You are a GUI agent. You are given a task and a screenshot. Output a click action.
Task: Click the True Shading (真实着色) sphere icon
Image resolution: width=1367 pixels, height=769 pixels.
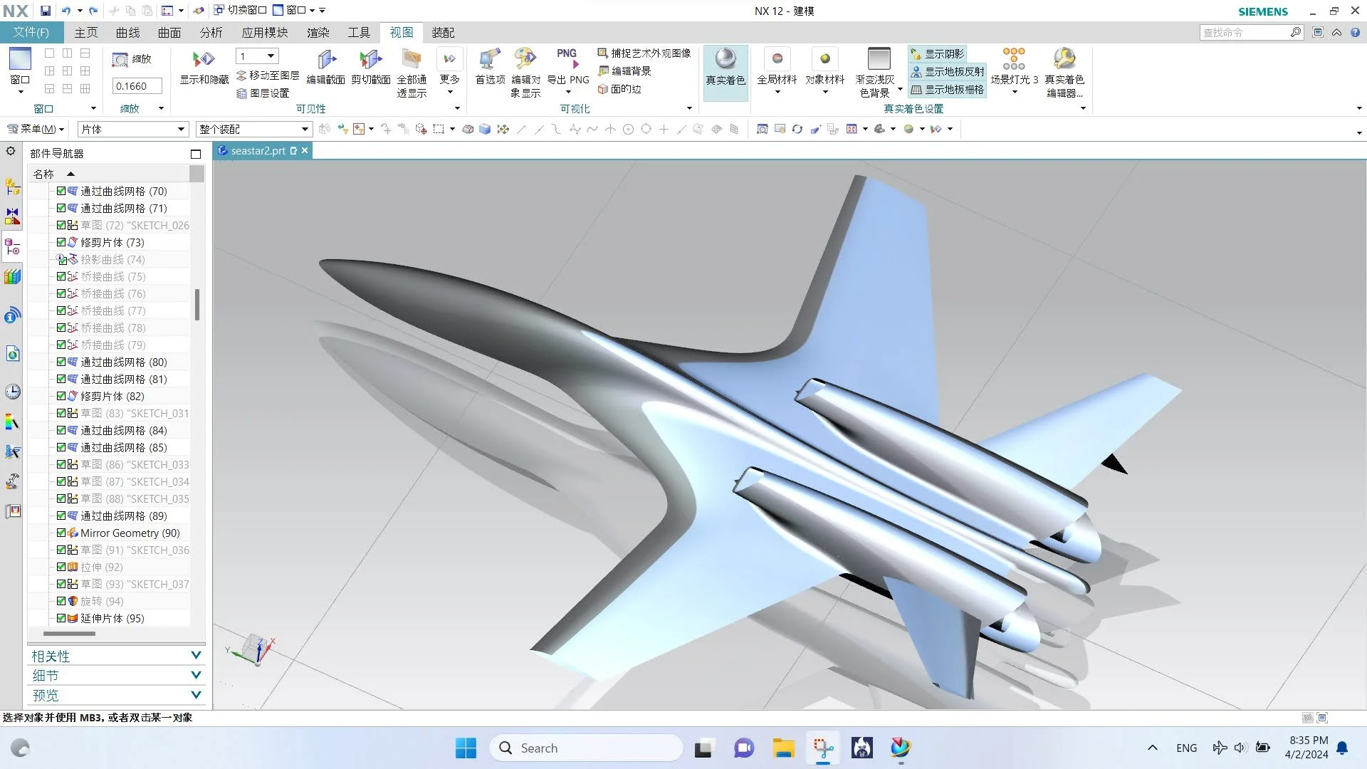725,60
